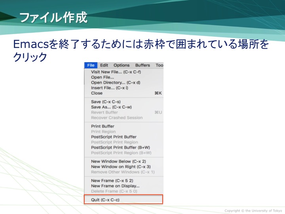Select Save As... (C-x C-w)
The width and height of the screenshot is (285, 214).
(x=124, y=107)
